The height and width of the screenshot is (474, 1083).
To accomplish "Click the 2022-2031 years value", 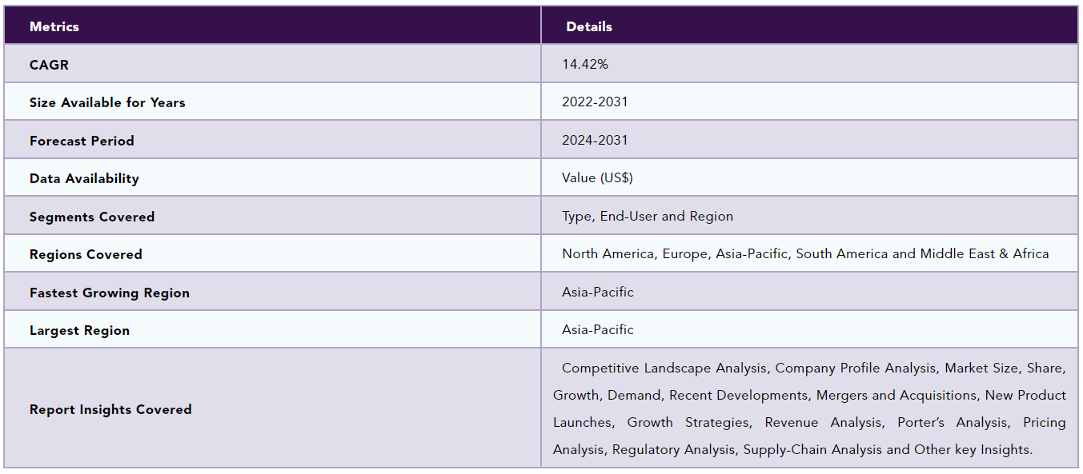I will coord(595,102).
